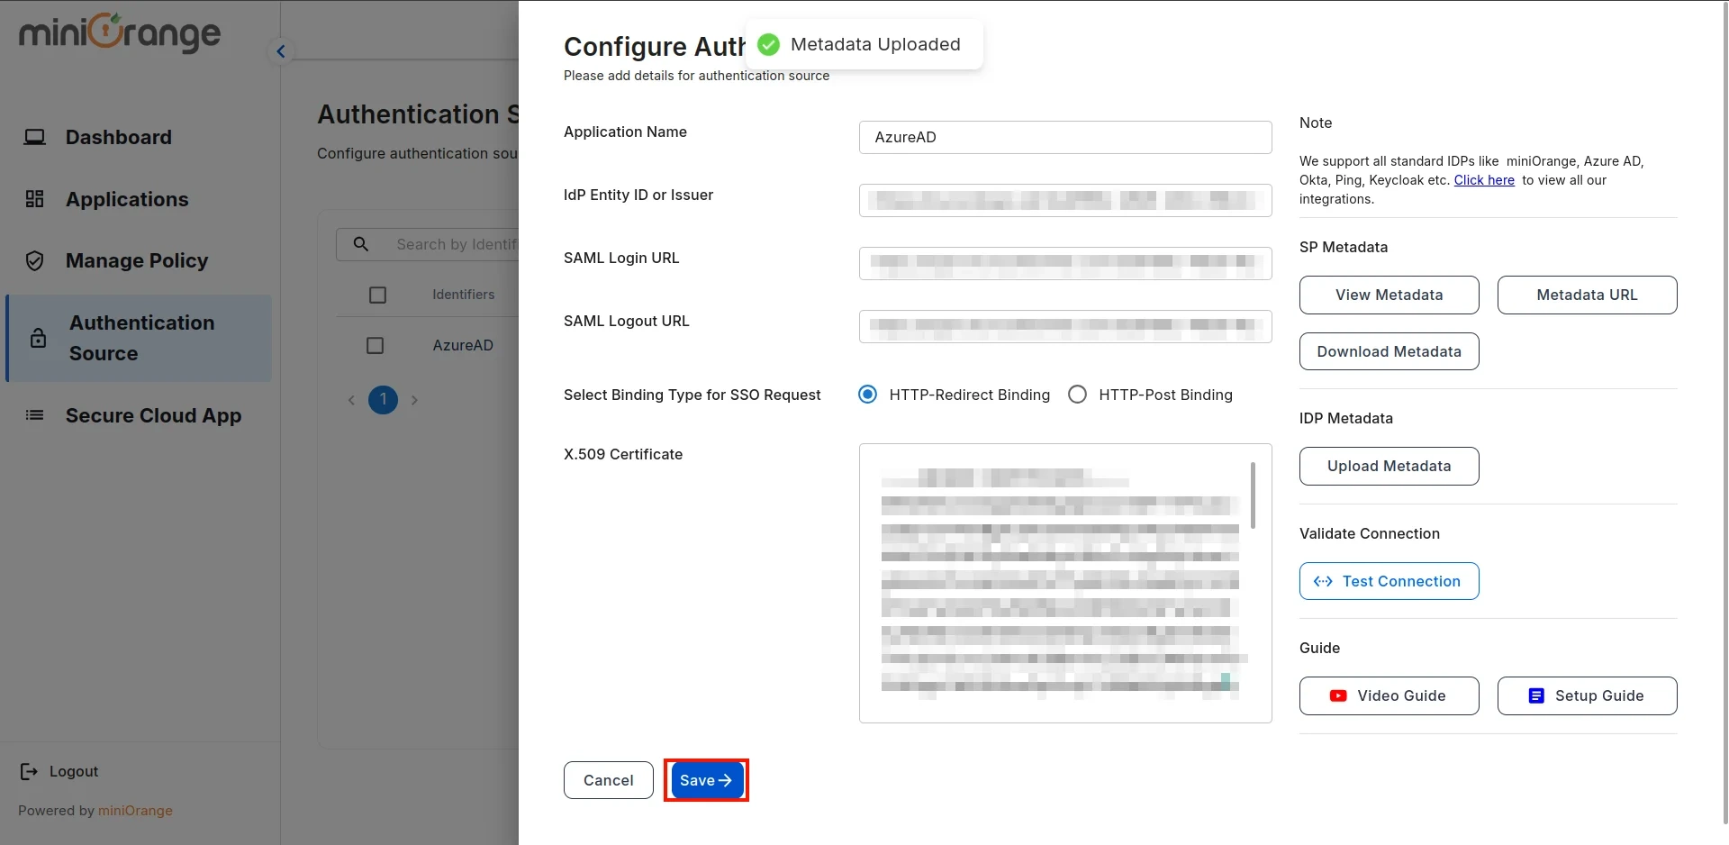Check the select-all checkbox above Identifiers
The height and width of the screenshot is (845, 1729).
(377, 295)
